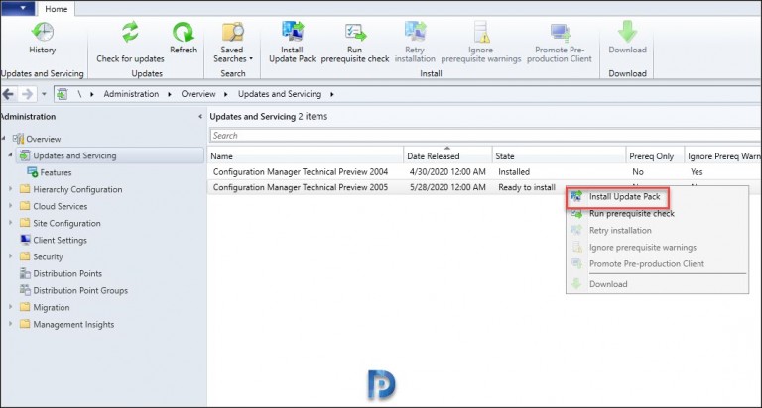Click Distribution Point Groups icon
The image size is (762, 408).
click(x=25, y=290)
